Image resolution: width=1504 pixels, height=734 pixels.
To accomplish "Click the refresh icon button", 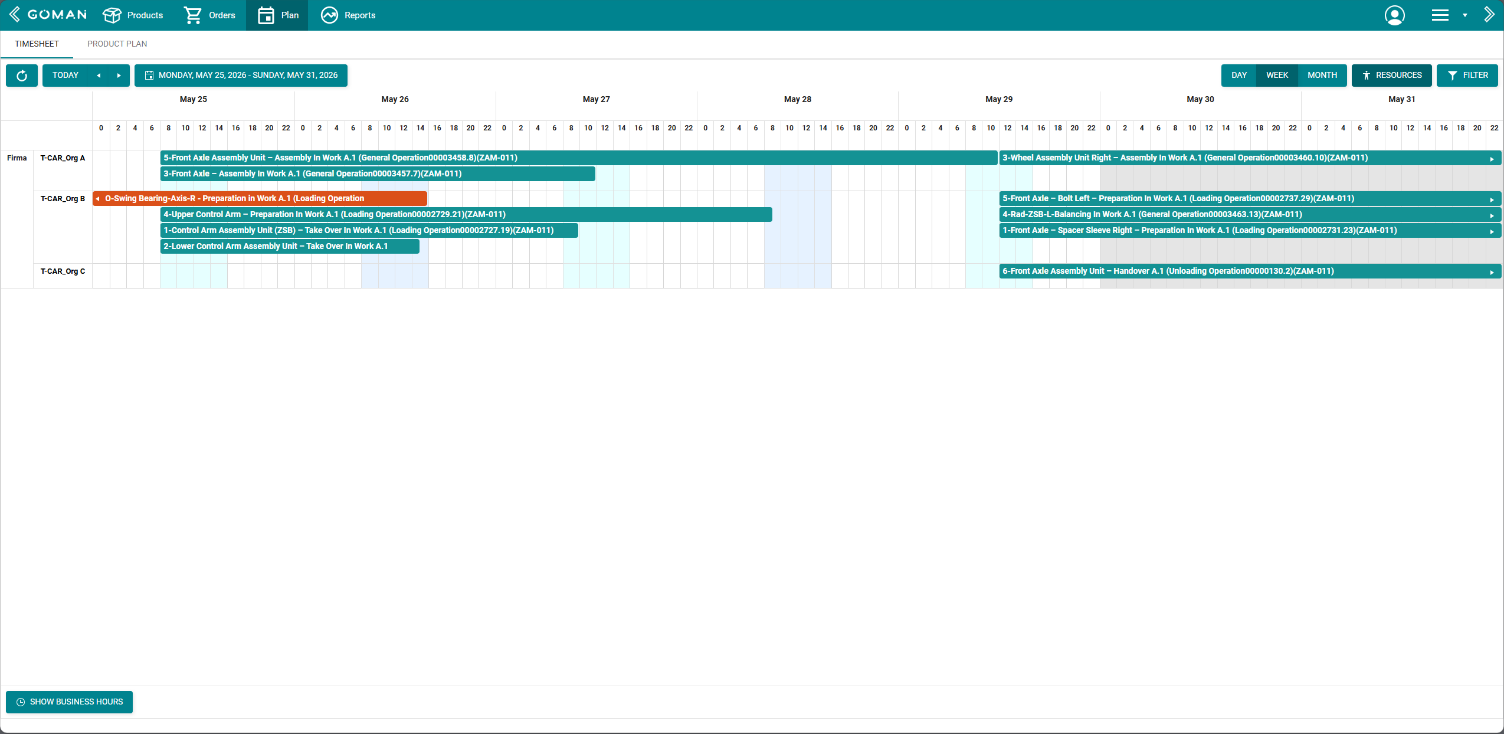I will point(22,76).
